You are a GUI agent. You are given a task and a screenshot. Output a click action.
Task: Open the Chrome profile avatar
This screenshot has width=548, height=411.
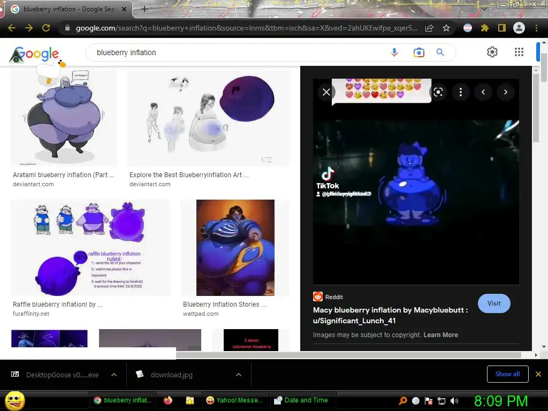[519, 28]
